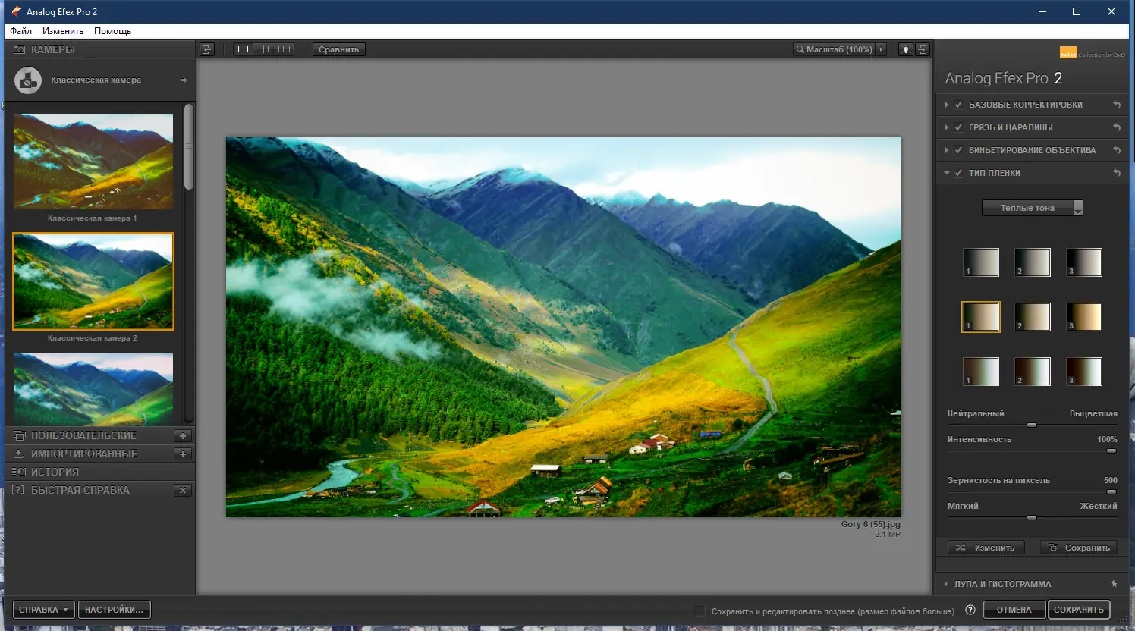
Task: Select the Классическая камера 1 preset thumbnail
Action: tap(93, 162)
